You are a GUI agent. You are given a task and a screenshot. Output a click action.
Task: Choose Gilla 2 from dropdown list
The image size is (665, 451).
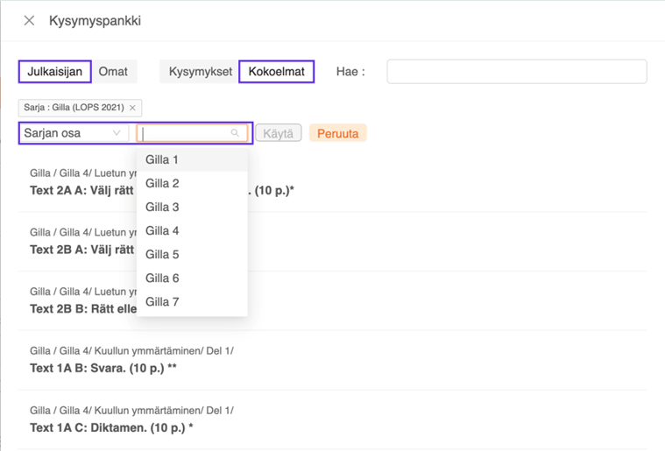coord(162,184)
